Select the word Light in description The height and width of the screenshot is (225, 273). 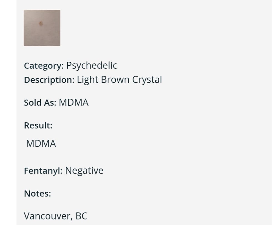point(88,80)
